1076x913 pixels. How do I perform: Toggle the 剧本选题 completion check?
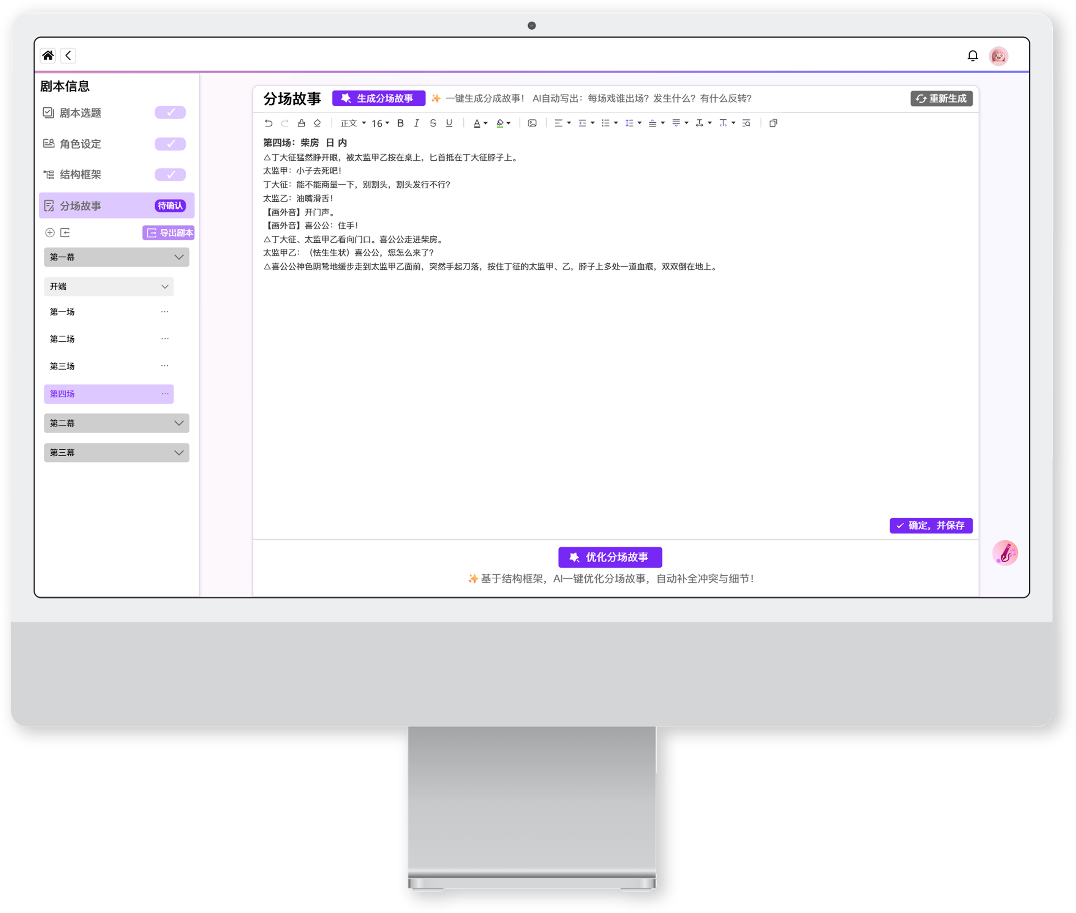pyautogui.click(x=170, y=112)
